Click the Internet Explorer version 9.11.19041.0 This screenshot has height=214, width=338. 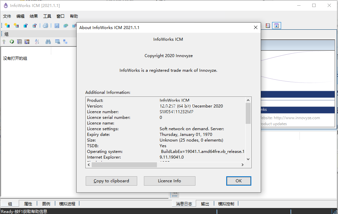coord(172,157)
